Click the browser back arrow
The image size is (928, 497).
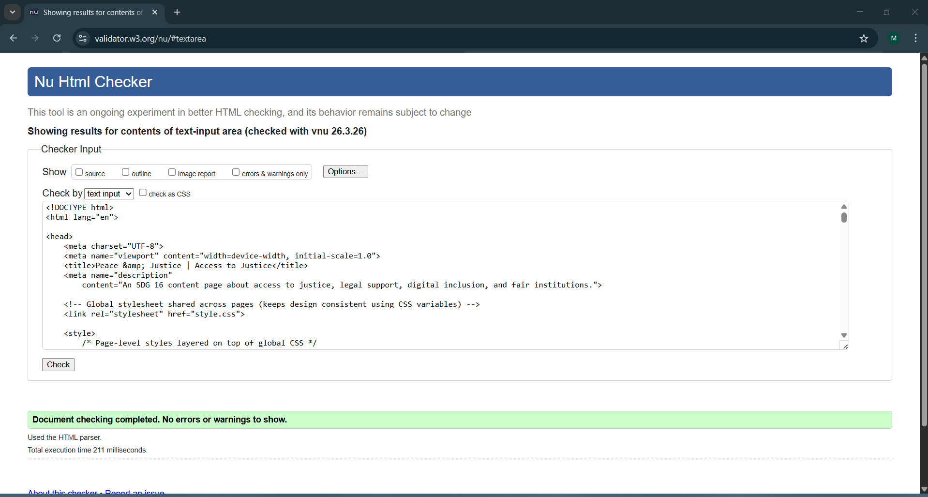[x=13, y=38]
